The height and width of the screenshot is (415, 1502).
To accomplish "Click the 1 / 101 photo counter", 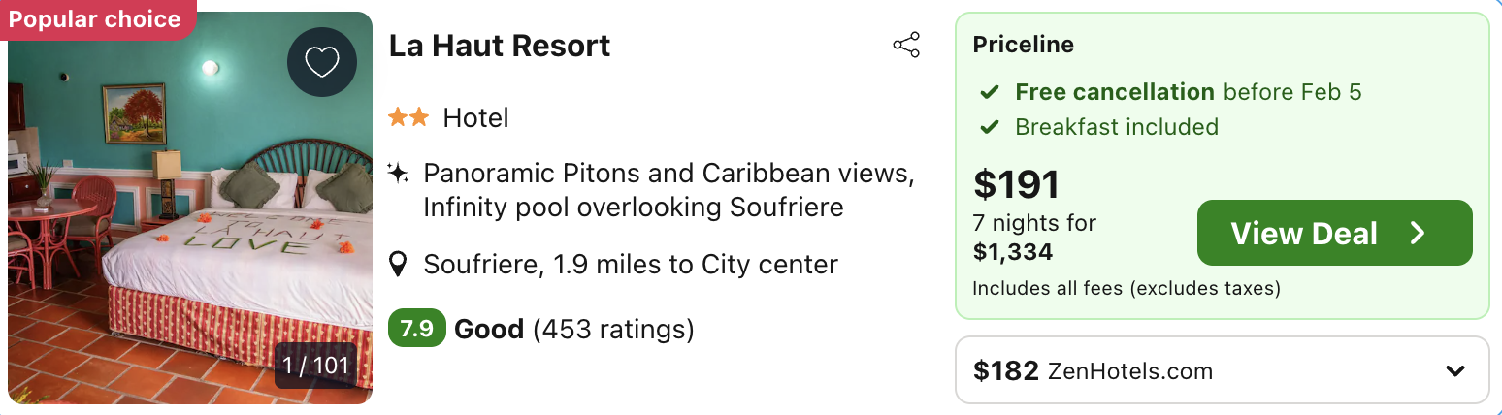I will [314, 366].
